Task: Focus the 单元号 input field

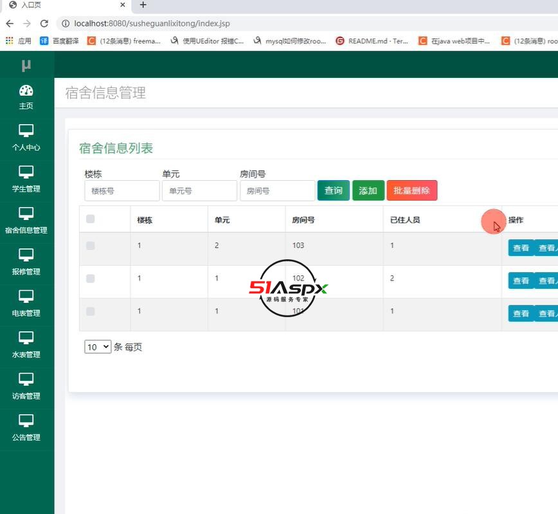Action: pyautogui.click(x=200, y=191)
